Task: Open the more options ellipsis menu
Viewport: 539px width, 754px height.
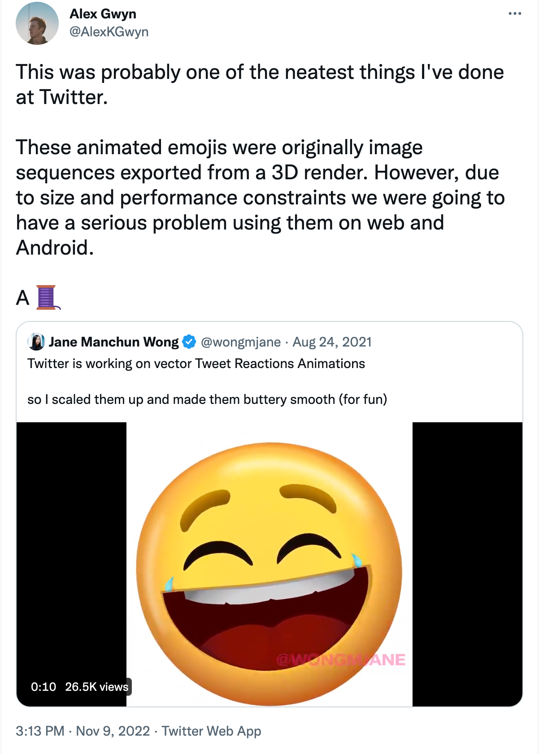Action: point(515,14)
